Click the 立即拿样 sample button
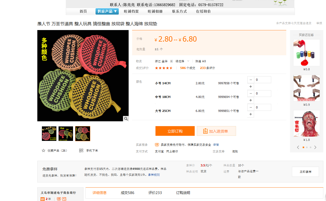The width and height of the screenshot is (326, 201). [305, 172]
